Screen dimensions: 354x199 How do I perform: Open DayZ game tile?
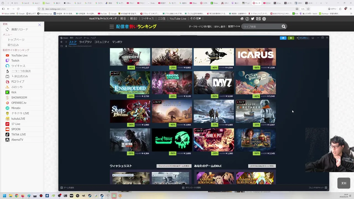click(x=214, y=85)
